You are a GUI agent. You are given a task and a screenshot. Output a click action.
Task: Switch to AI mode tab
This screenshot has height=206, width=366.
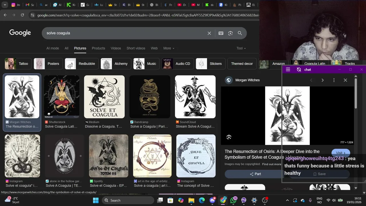coord(53,48)
